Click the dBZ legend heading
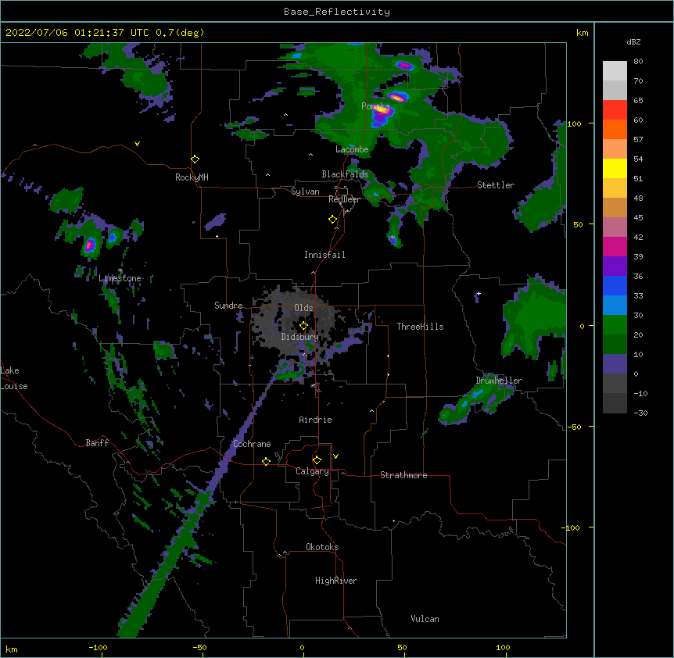 633,41
